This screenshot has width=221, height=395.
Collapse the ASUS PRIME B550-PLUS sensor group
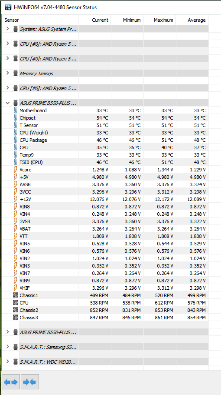click(x=7, y=103)
